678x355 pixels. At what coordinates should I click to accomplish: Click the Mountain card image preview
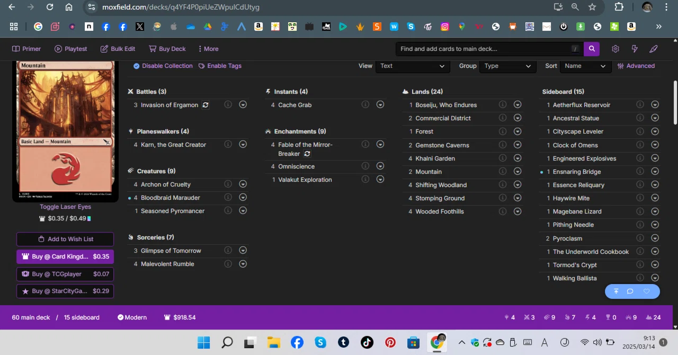pyautogui.click(x=65, y=131)
